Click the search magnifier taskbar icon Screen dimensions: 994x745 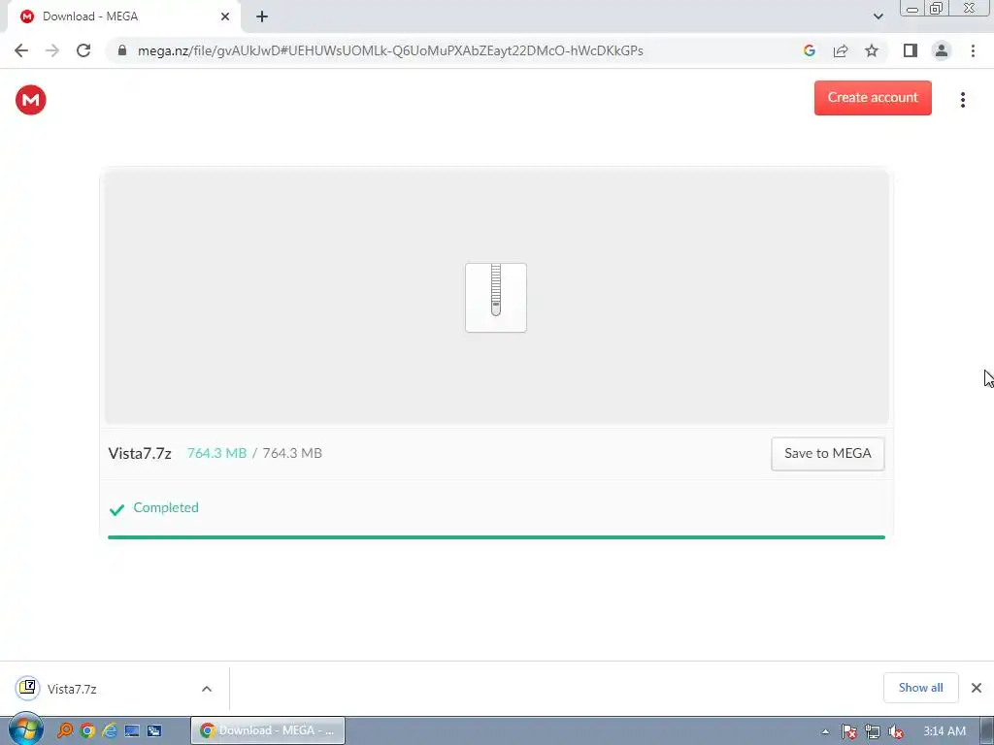click(x=65, y=731)
